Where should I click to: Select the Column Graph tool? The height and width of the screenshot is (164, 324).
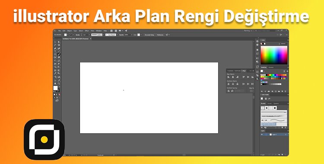[x=59, y=77]
